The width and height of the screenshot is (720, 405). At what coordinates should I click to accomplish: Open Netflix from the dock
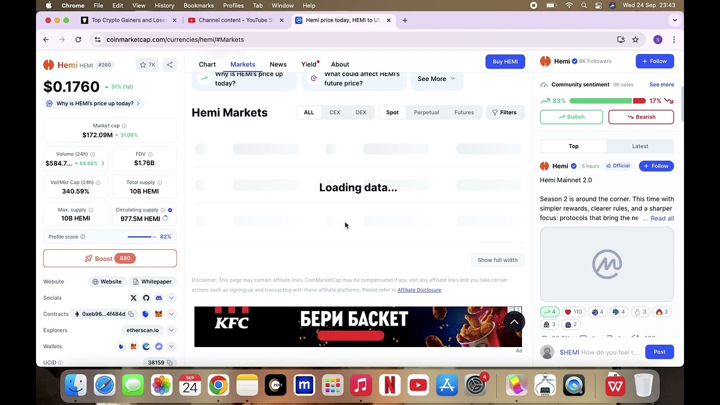point(389,386)
